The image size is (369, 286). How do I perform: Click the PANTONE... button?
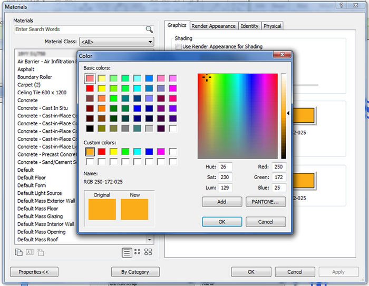click(266, 202)
